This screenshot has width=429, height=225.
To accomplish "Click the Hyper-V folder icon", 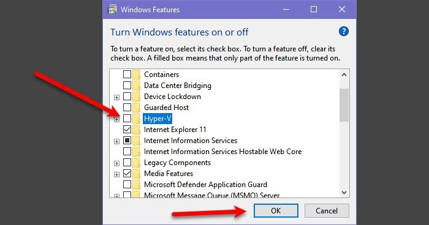I will (x=136, y=118).
